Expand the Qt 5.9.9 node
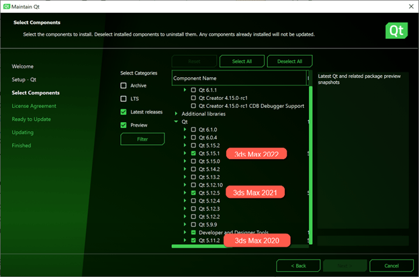 (x=185, y=225)
